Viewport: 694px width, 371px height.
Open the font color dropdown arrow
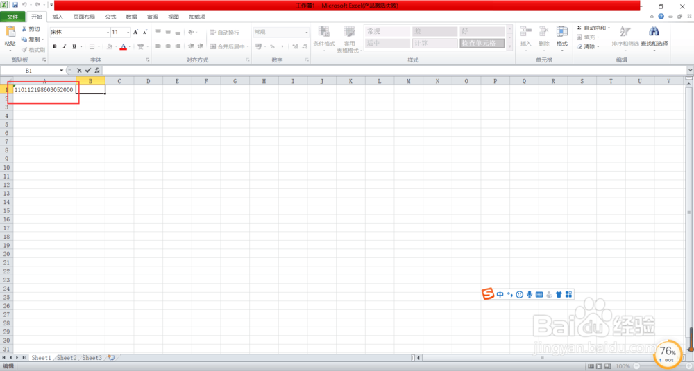[x=130, y=46]
